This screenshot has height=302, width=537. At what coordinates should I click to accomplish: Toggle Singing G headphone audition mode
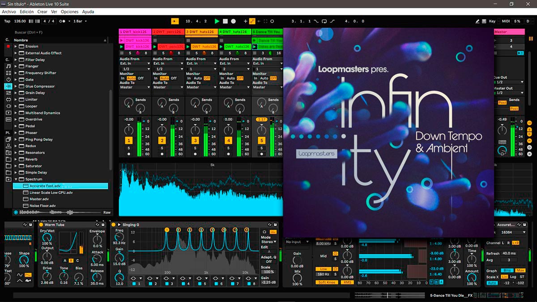click(264, 231)
